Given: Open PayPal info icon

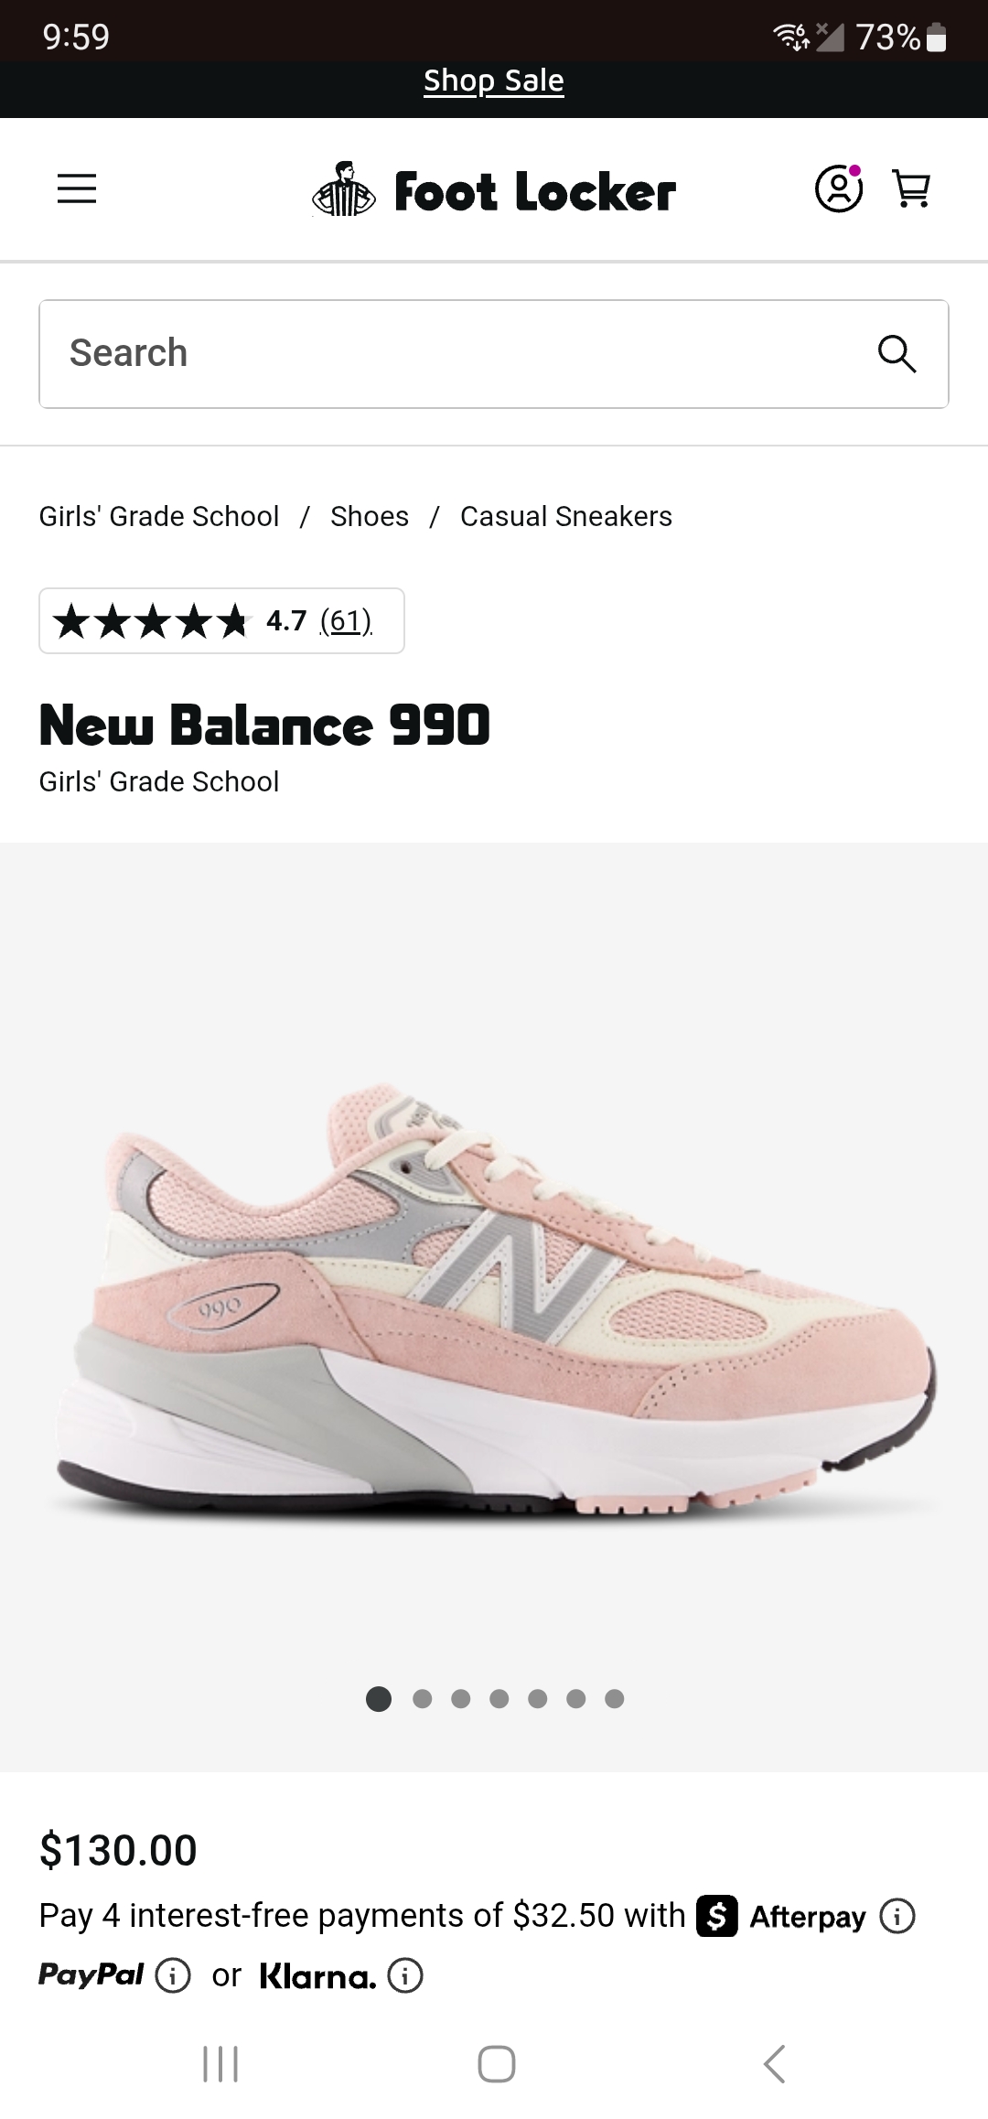Looking at the screenshot, I should (173, 1975).
